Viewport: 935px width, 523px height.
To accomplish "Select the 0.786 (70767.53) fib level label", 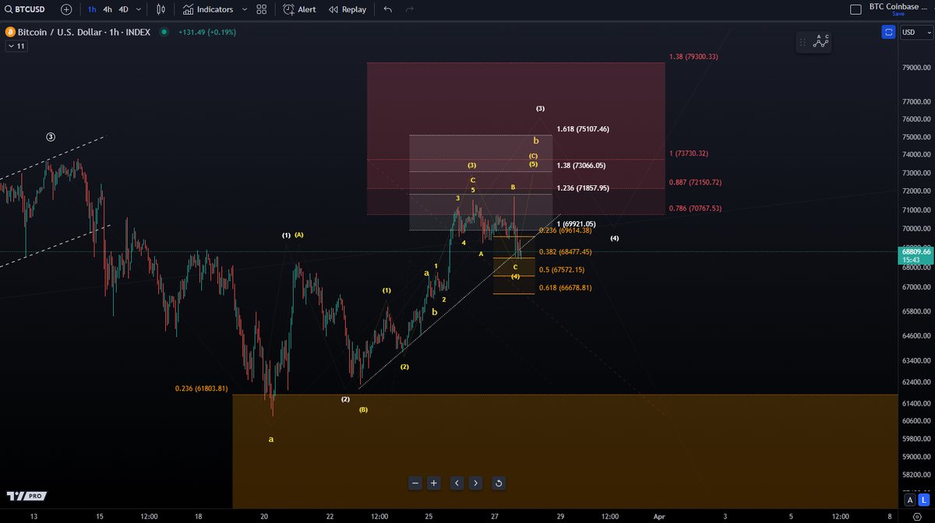I will pos(693,209).
